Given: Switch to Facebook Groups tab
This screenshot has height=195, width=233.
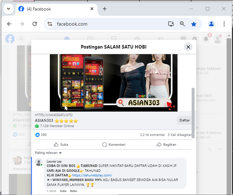Looking at the screenshot, I should [137, 38].
